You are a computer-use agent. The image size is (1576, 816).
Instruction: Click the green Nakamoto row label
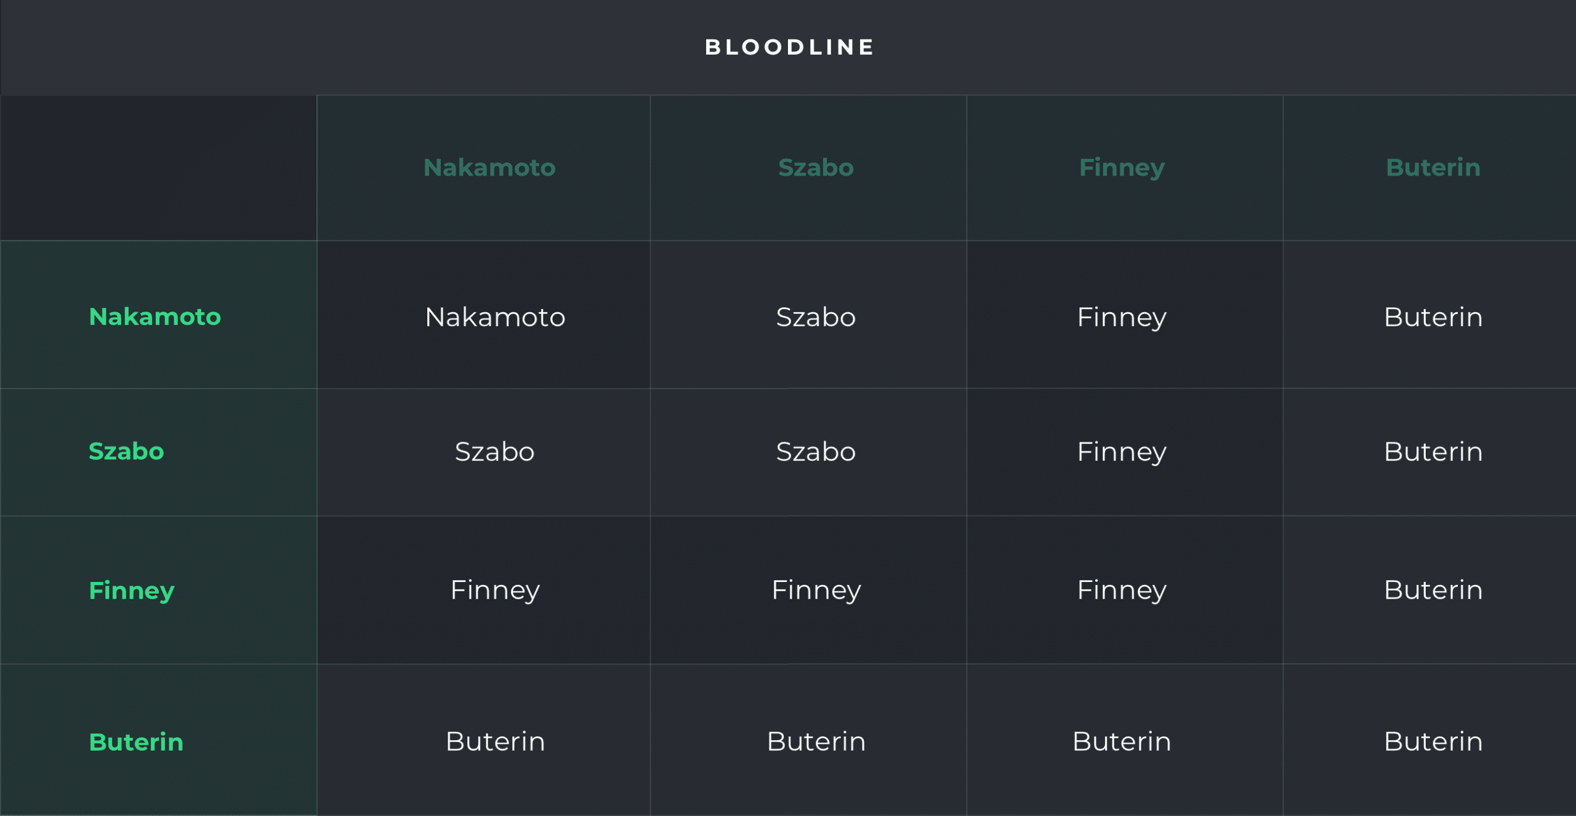[155, 317]
